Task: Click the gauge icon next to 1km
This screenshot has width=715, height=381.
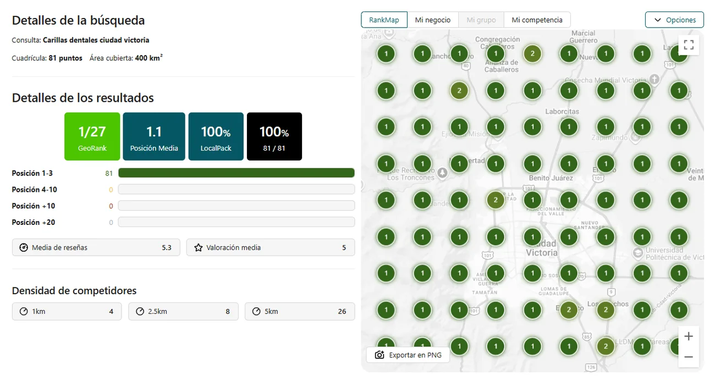Action: pyautogui.click(x=24, y=311)
